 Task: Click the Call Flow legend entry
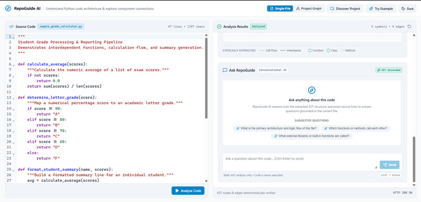point(268,51)
